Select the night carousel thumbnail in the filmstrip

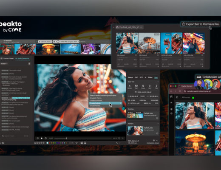click(x=48, y=49)
